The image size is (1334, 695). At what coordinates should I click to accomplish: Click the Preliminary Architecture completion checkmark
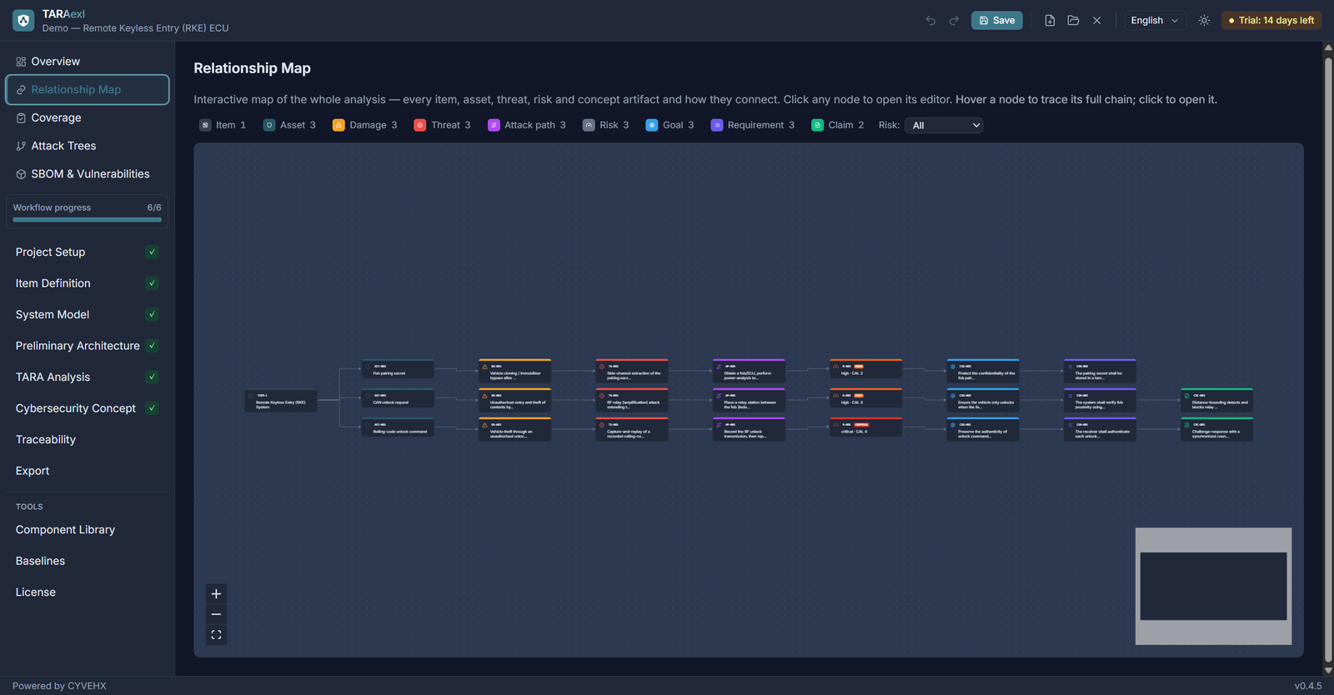pyautogui.click(x=152, y=346)
